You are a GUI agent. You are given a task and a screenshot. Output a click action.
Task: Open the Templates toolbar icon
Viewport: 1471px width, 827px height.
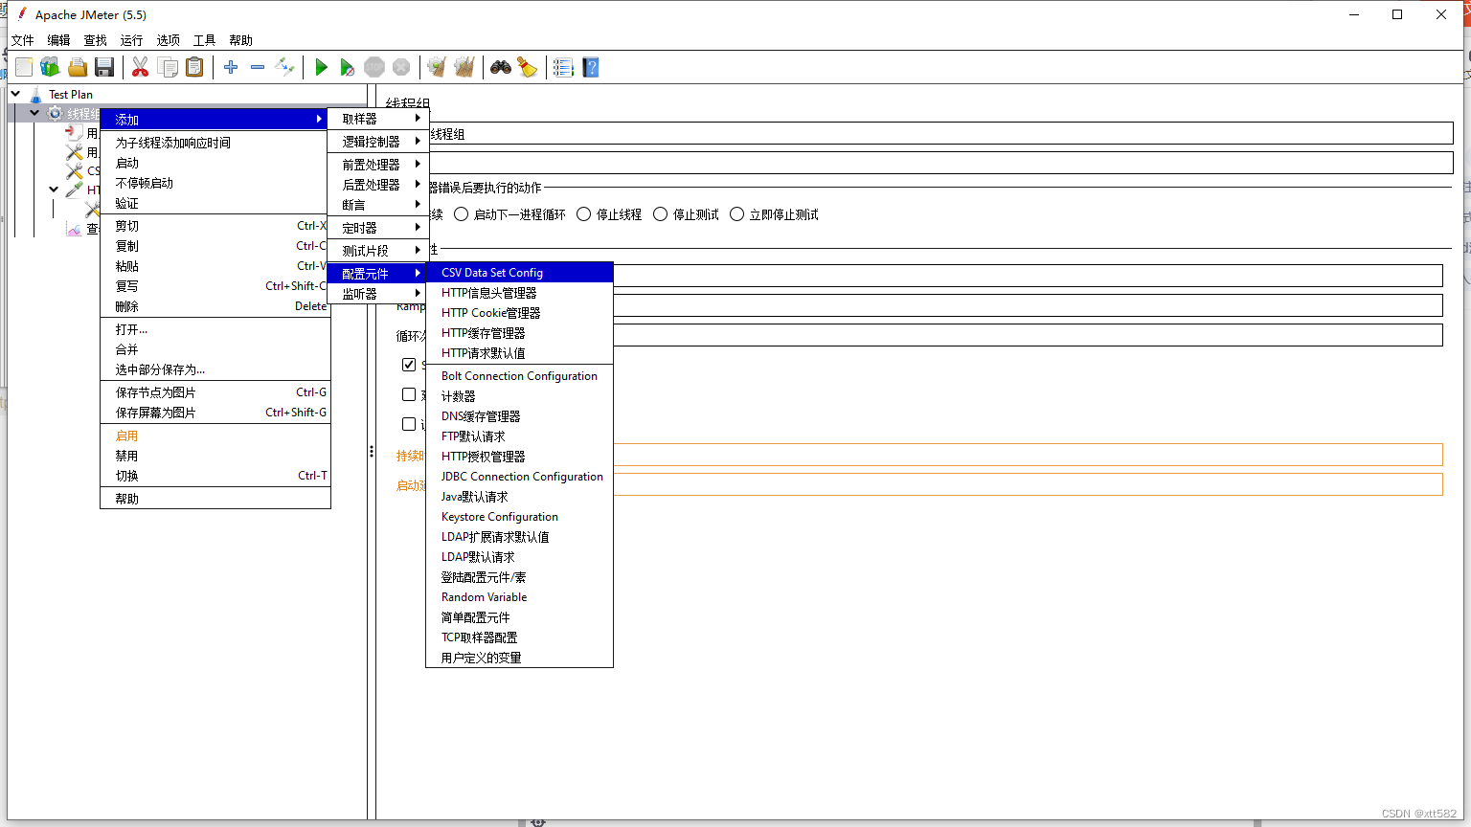(x=50, y=67)
